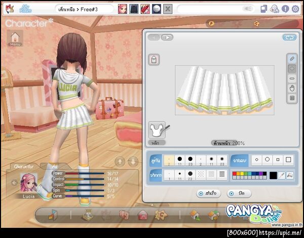Viewport: 304px width, 238px height.
Task: Select the red club item slot
Action: coord(145,9)
